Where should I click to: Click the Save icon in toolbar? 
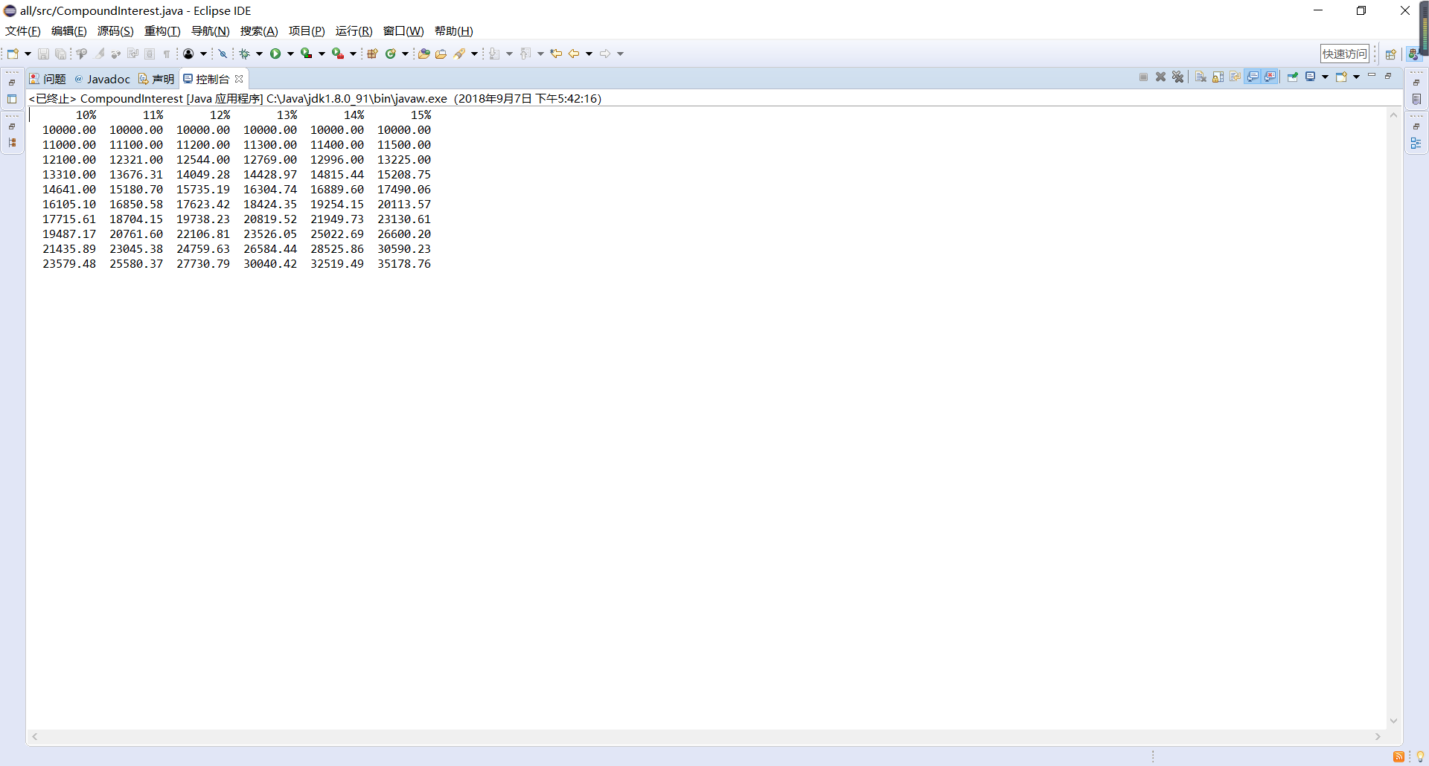click(x=43, y=54)
